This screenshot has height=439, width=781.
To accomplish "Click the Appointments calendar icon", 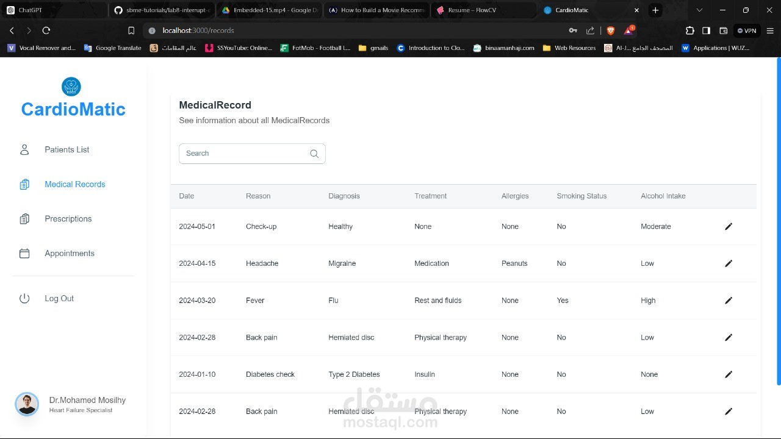I will [24, 253].
